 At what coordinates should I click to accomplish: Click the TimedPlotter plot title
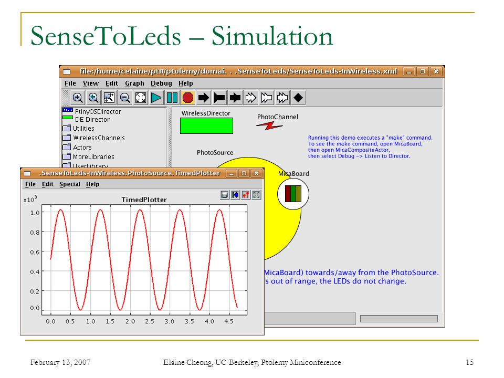[144, 199]
